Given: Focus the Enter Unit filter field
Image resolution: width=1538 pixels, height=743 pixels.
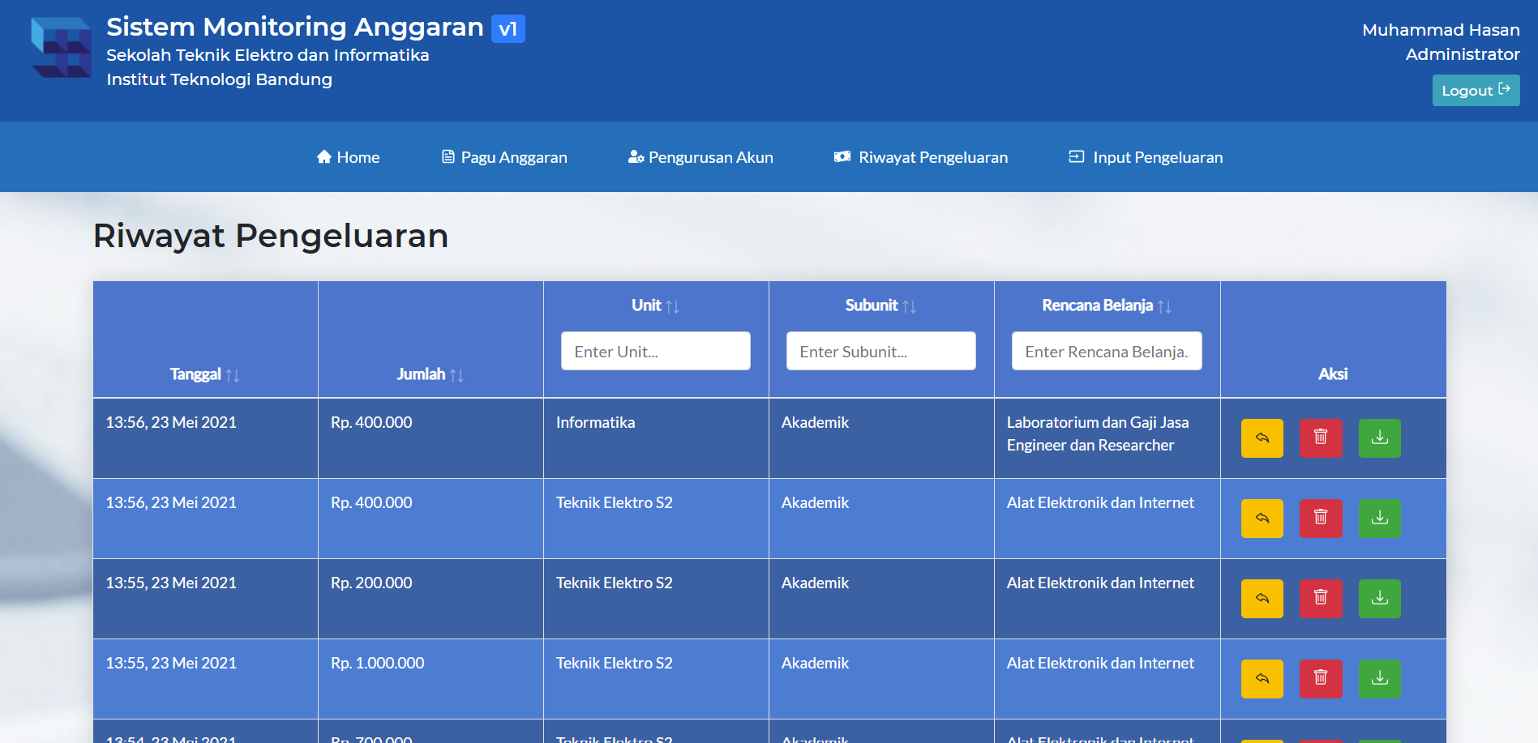Looking at the screenshot, I should click(656, 351).
